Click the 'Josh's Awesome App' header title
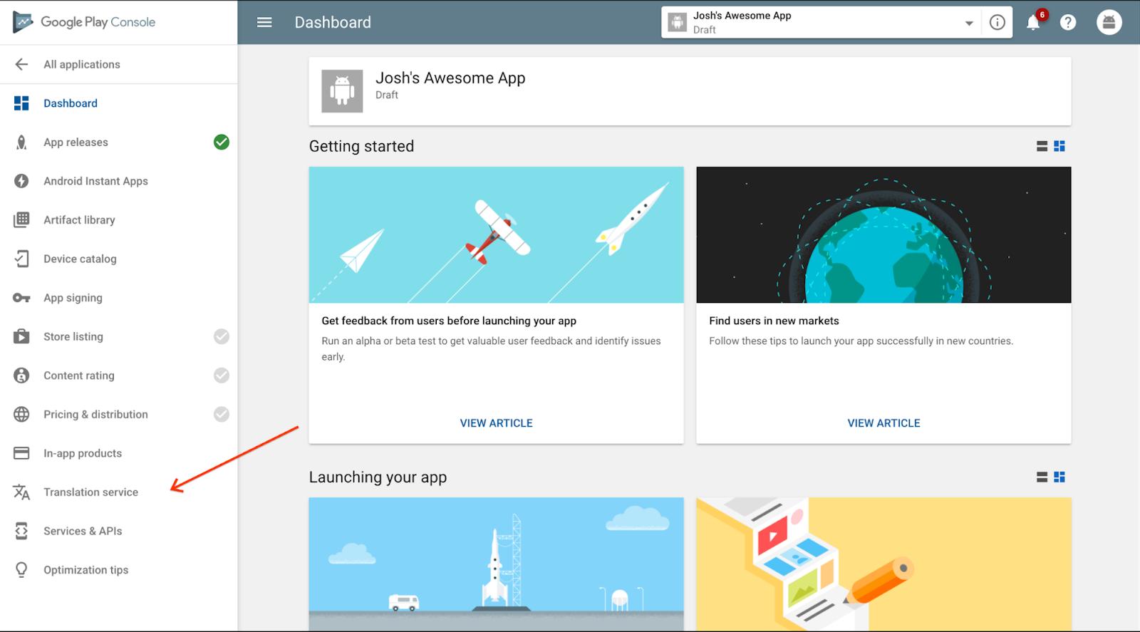Screen dimensions: 1140x632 [x=450, y=78]
